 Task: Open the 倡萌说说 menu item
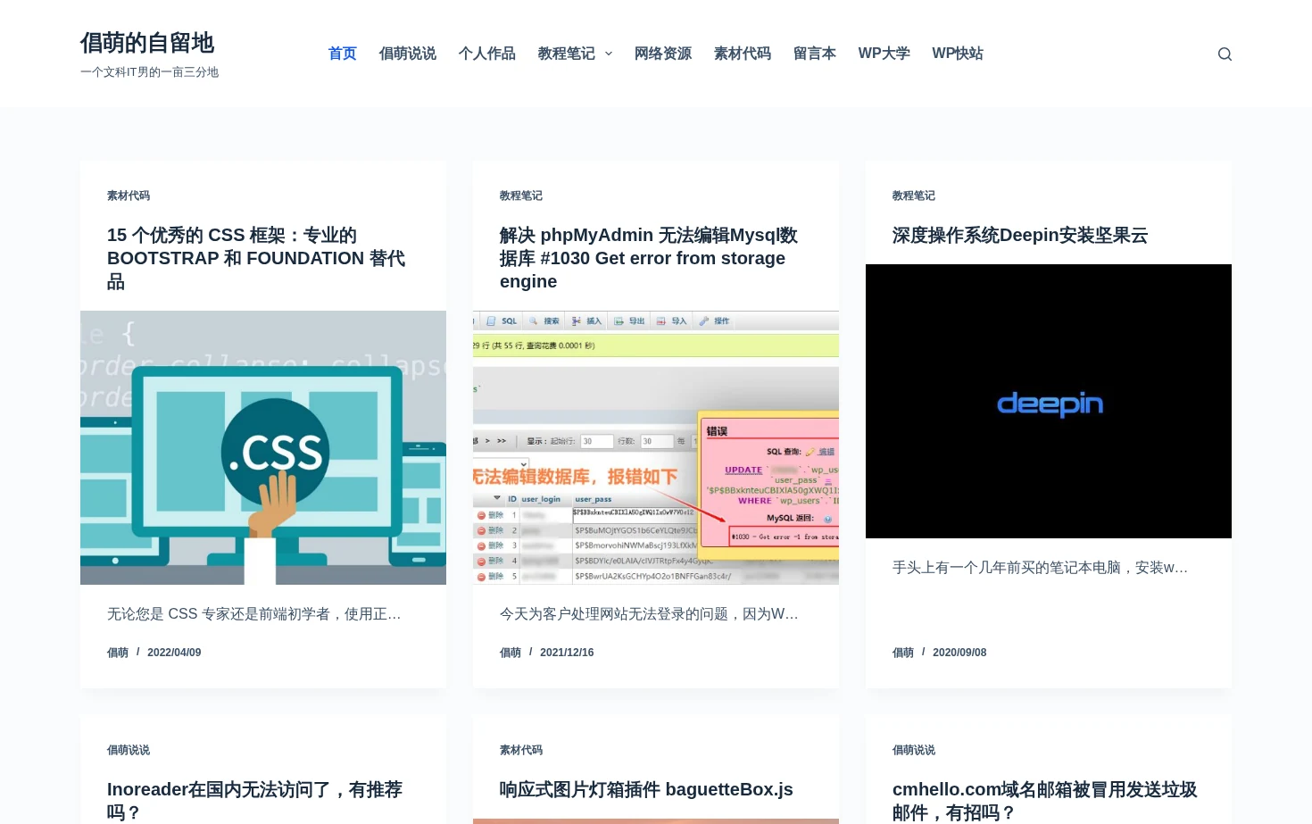408,54
